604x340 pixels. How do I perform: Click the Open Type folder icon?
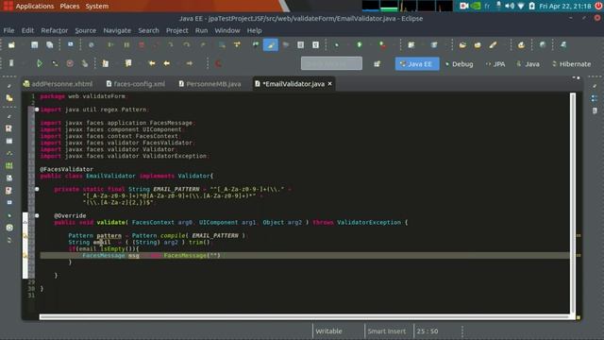pyautogui.click(x=462, y=45)
